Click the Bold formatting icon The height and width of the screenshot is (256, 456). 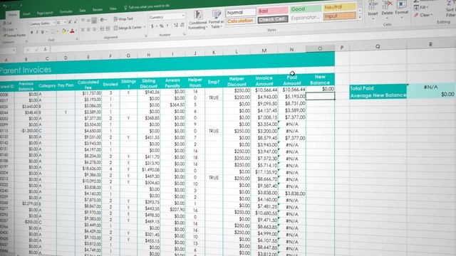point(31,32)
